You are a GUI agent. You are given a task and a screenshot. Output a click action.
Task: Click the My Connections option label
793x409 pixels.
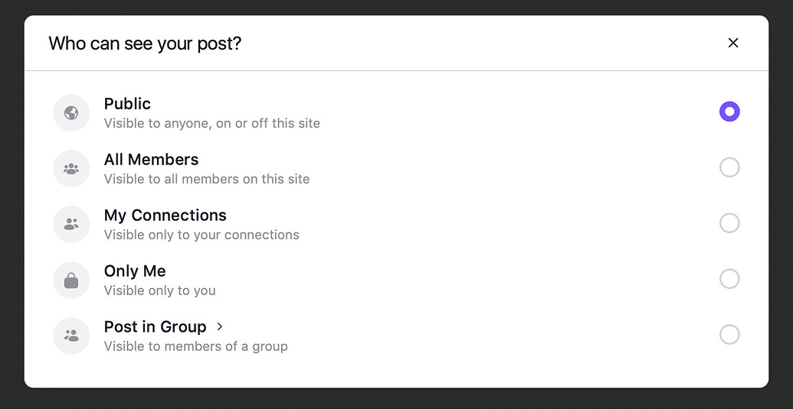click(x=165, y=216)
